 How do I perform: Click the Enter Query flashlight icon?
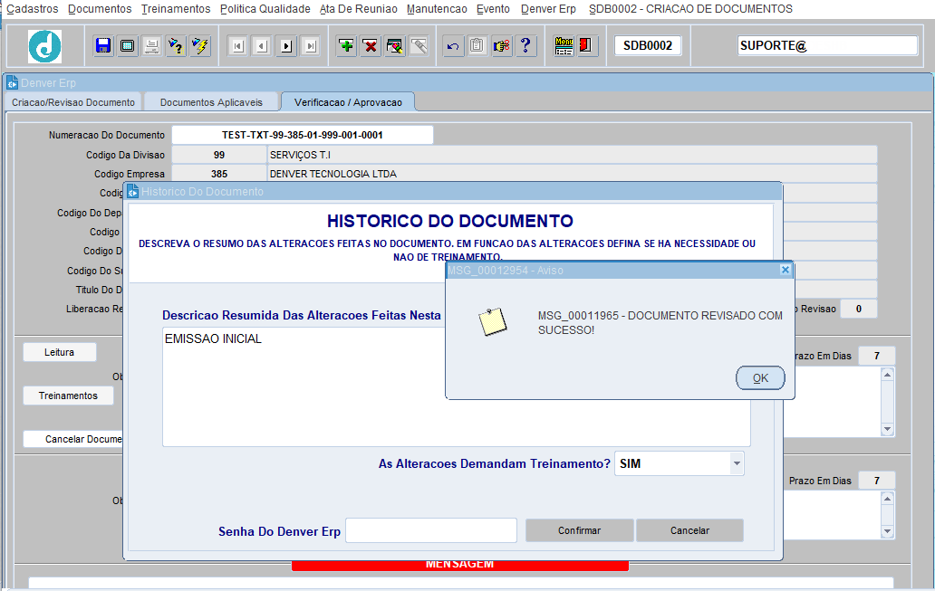click(x=176, y=46)
